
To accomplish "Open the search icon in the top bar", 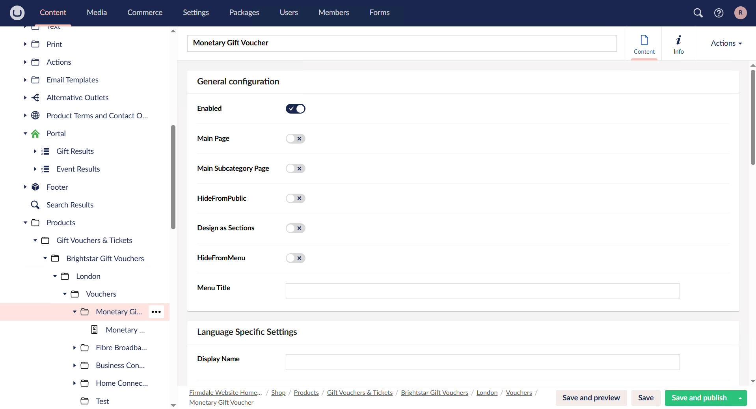I will coord(698,13).
